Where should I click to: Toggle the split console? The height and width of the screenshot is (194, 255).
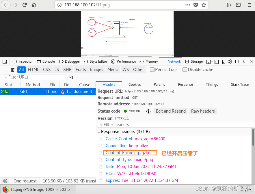pyautogui.click(x=217, y=61)
